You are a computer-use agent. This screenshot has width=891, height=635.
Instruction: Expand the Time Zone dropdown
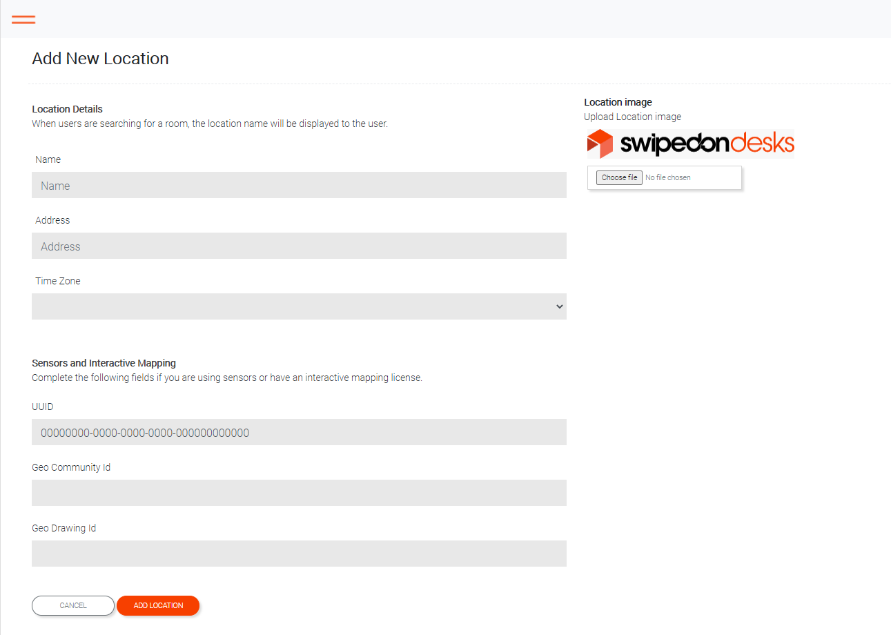click(x=299, y=306)
